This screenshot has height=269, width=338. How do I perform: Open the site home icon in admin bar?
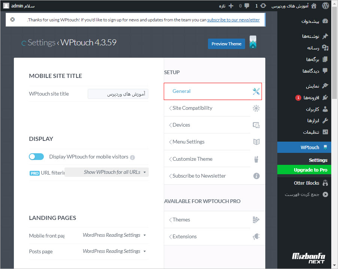(x=314, y=6)
